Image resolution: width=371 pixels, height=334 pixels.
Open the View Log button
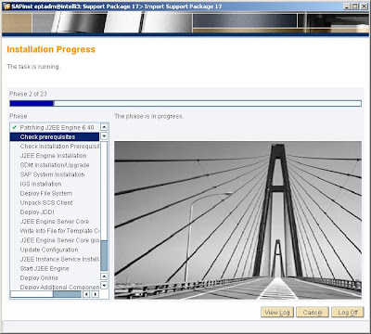pos(277,313)
